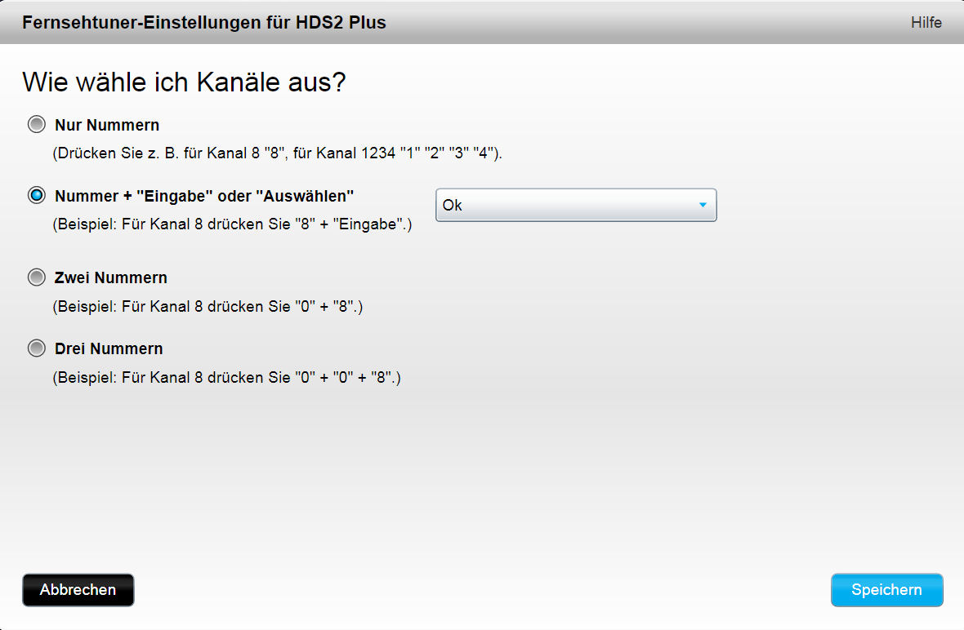Open the Hilfe link

click(926, 23)
